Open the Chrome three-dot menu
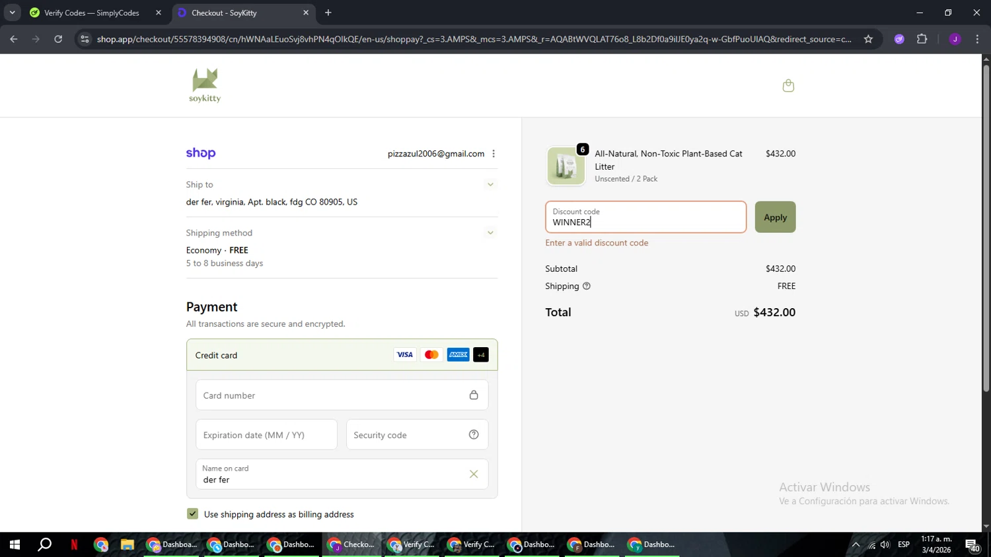991x557 pixels. click(977, 39)
